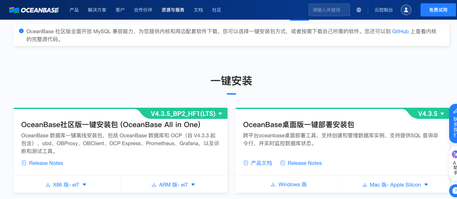This screenshot has width=457, height=199.
Task: Open the 产品 menu
Action: [x=74, y=10]
